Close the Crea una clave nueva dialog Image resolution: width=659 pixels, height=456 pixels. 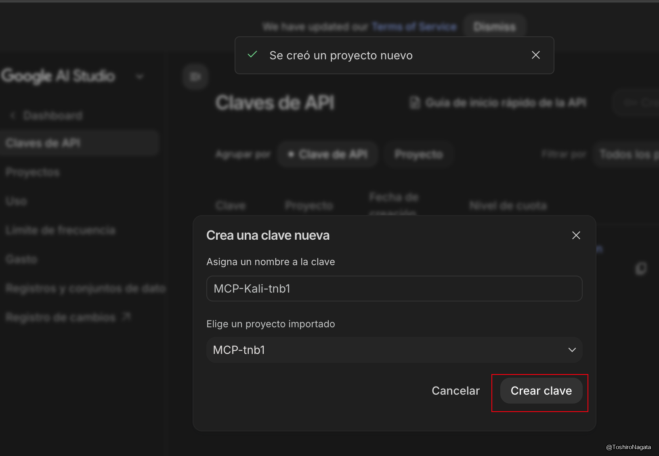click(576, 235)
